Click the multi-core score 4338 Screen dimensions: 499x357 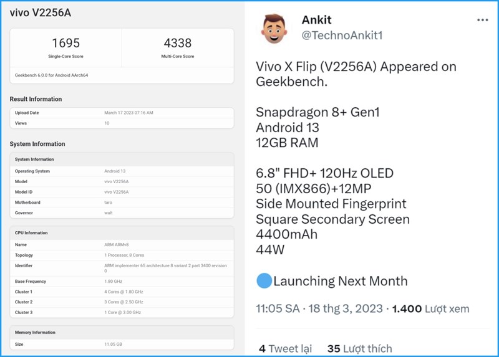178,43
